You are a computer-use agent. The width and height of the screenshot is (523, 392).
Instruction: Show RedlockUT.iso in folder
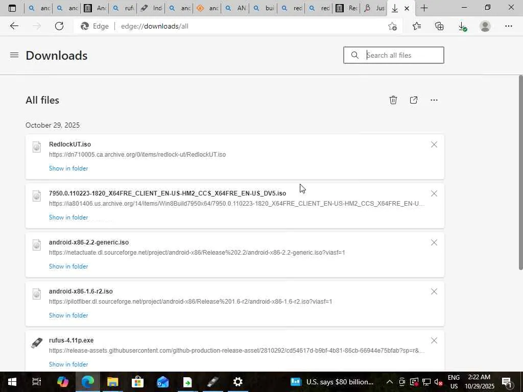[68, 168]
